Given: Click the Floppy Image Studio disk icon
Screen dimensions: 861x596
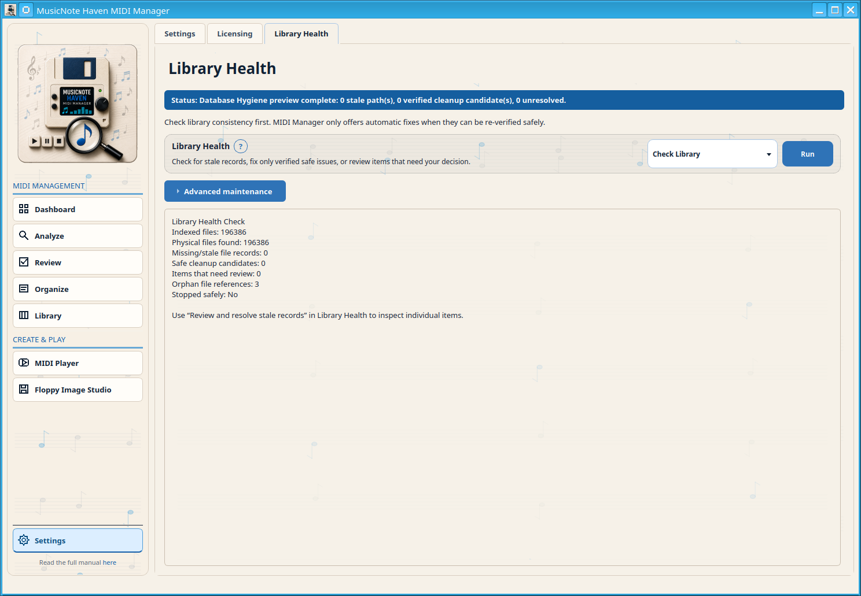Looking at the screenshot, I should 24,389.
